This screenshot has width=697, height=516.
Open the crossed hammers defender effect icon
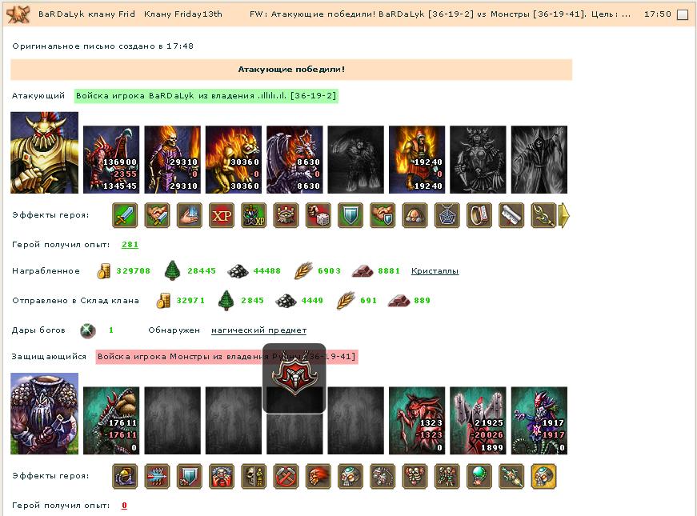[x=286, y=477]
